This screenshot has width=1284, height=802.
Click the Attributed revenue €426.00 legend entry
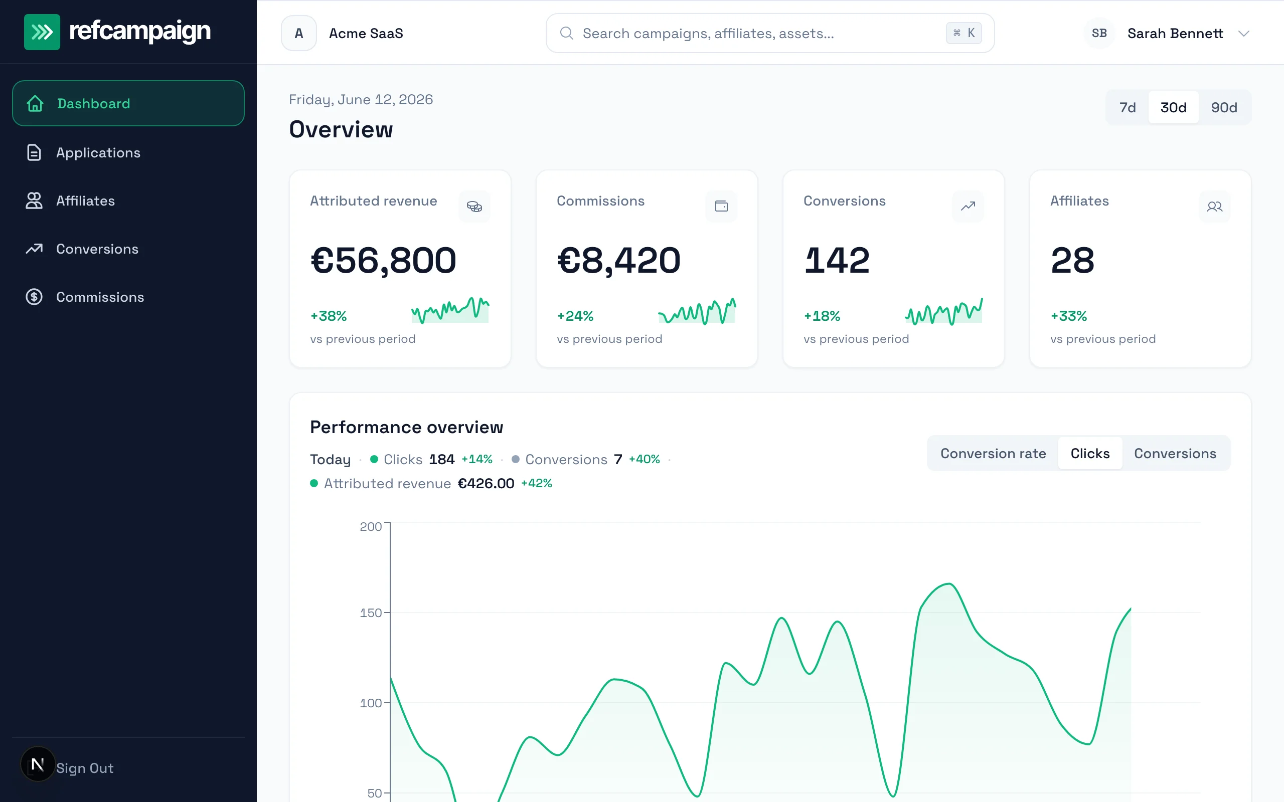tap(431, 483)
